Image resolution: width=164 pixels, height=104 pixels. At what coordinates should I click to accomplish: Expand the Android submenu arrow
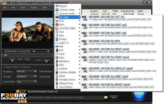[x=79, y=68]
